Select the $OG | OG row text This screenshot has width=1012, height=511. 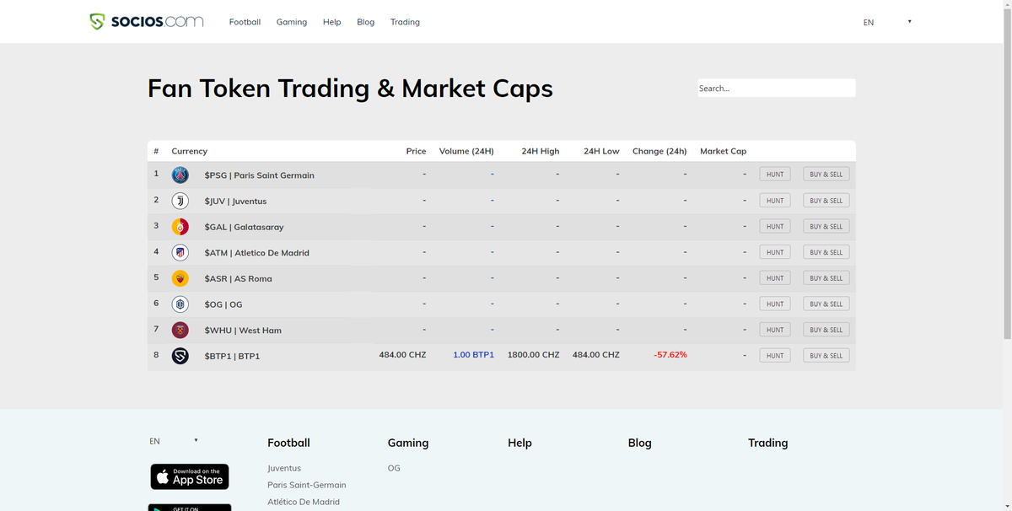pyautogui.click(x=223, y=305)
